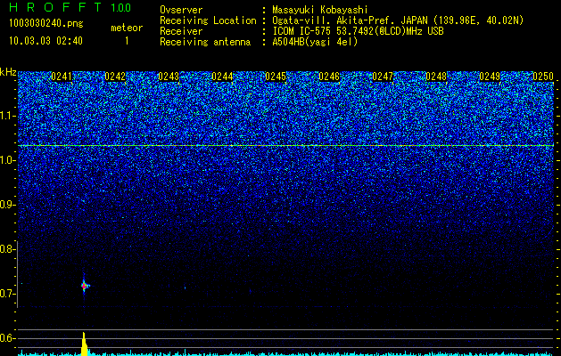This screenshot has height=356, width=561.
Task: Click the Receiving Location label
Action: [208, 20]
